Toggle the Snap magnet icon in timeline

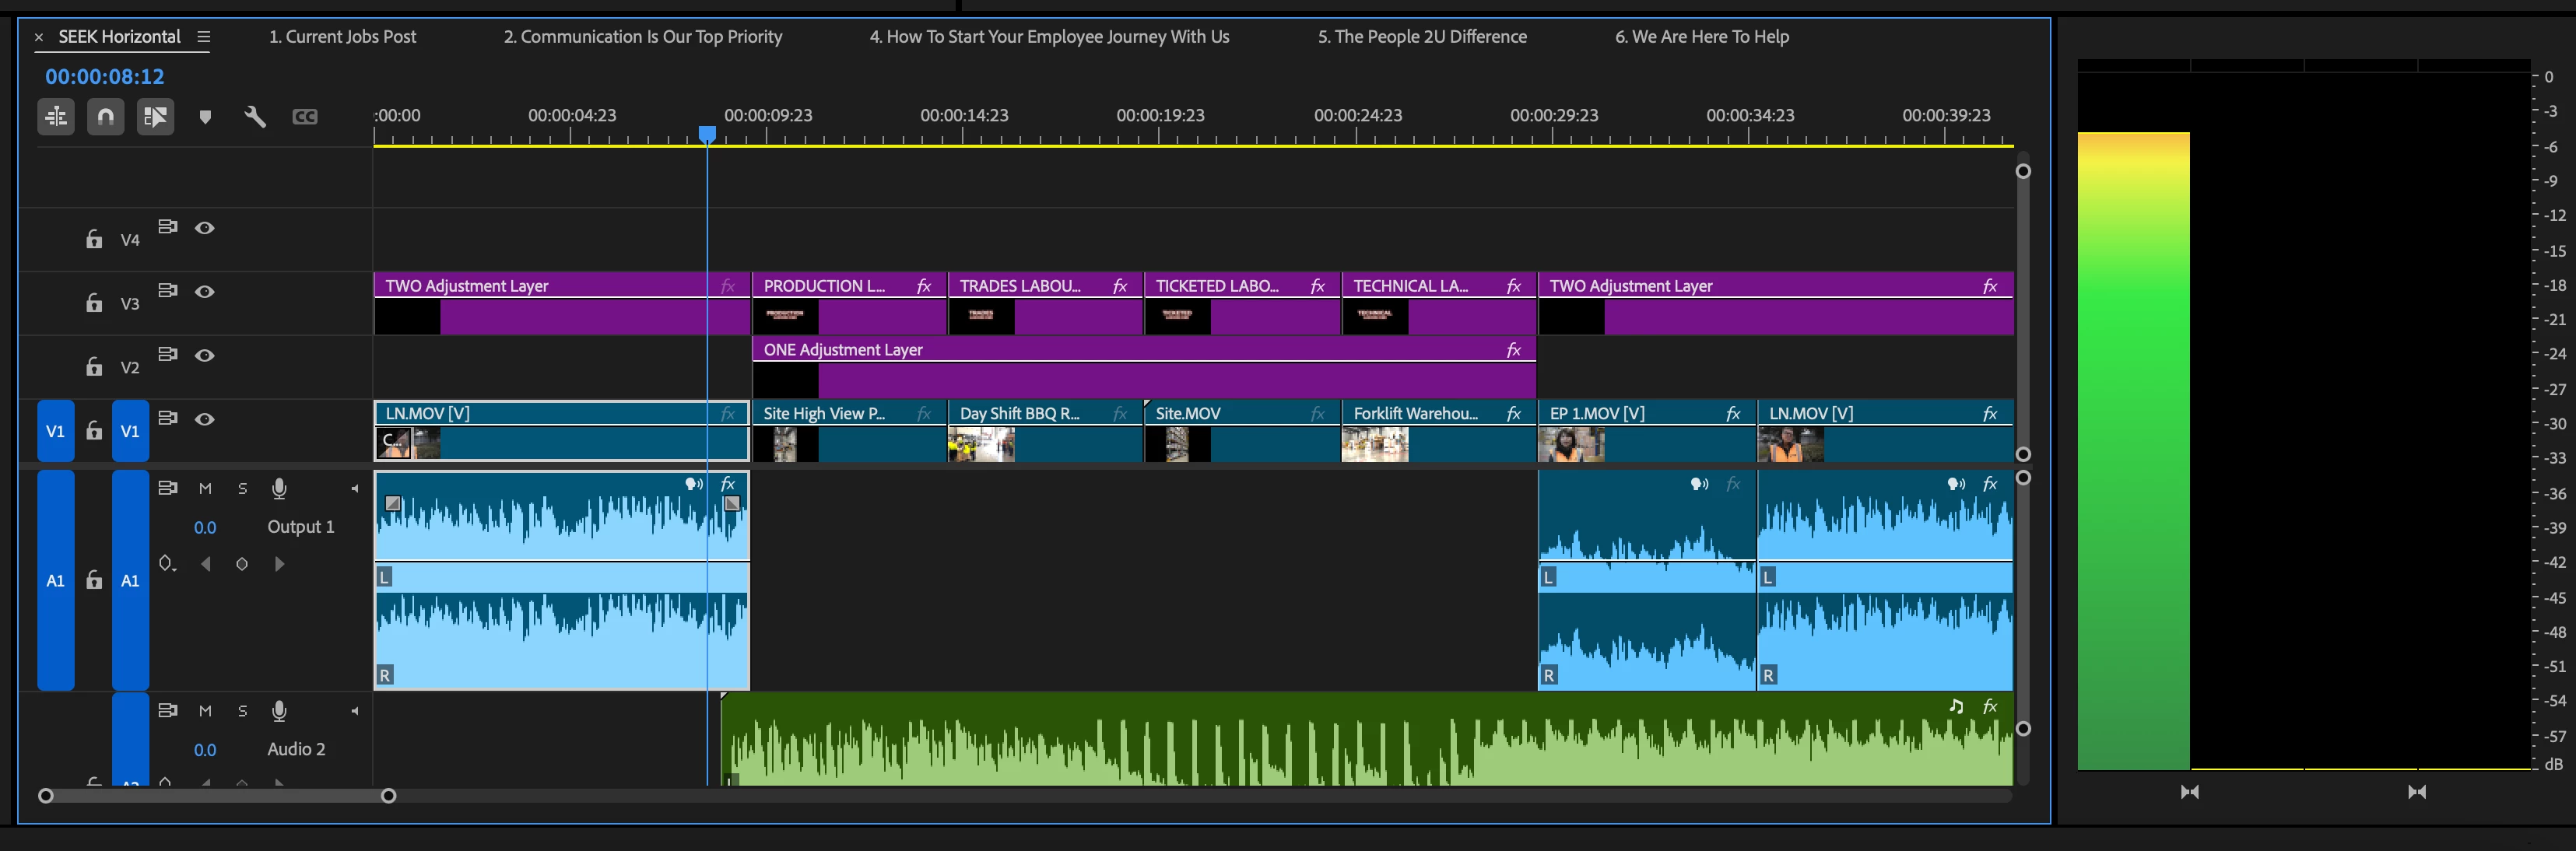click(105, 117)
